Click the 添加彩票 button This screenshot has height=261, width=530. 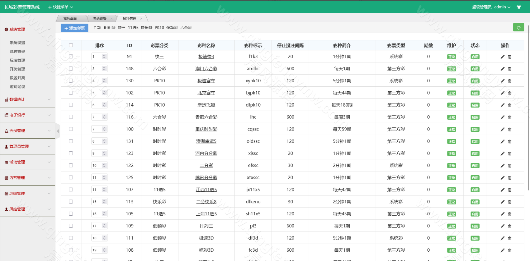74,28
